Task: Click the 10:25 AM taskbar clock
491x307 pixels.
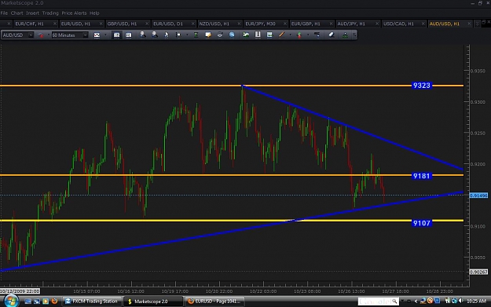Action: 476,301
